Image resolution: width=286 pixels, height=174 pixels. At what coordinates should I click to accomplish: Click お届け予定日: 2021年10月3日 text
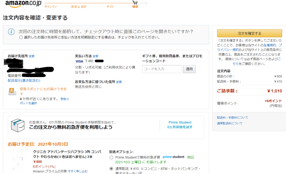coord(38,144)
